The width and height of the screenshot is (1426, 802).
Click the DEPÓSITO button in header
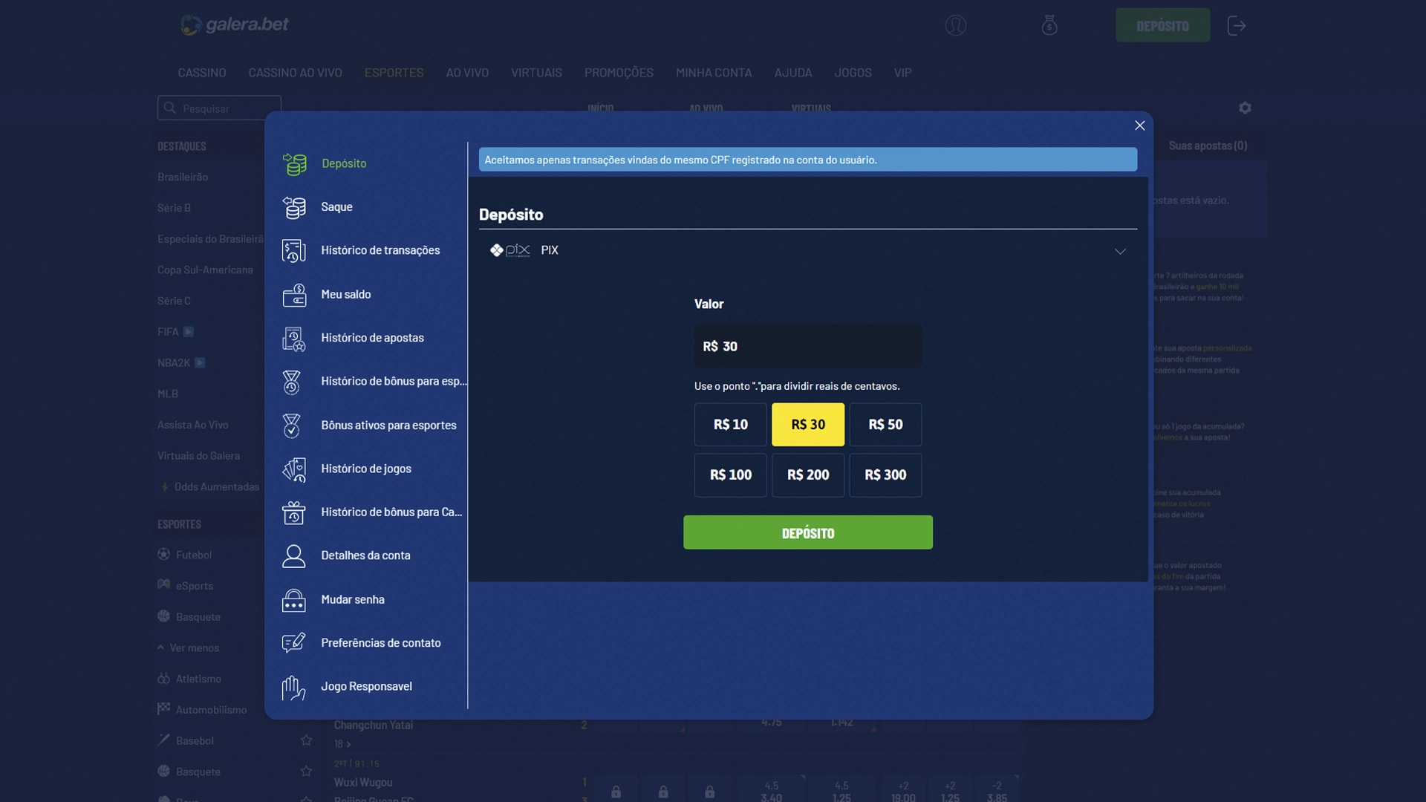point(1162,25)
